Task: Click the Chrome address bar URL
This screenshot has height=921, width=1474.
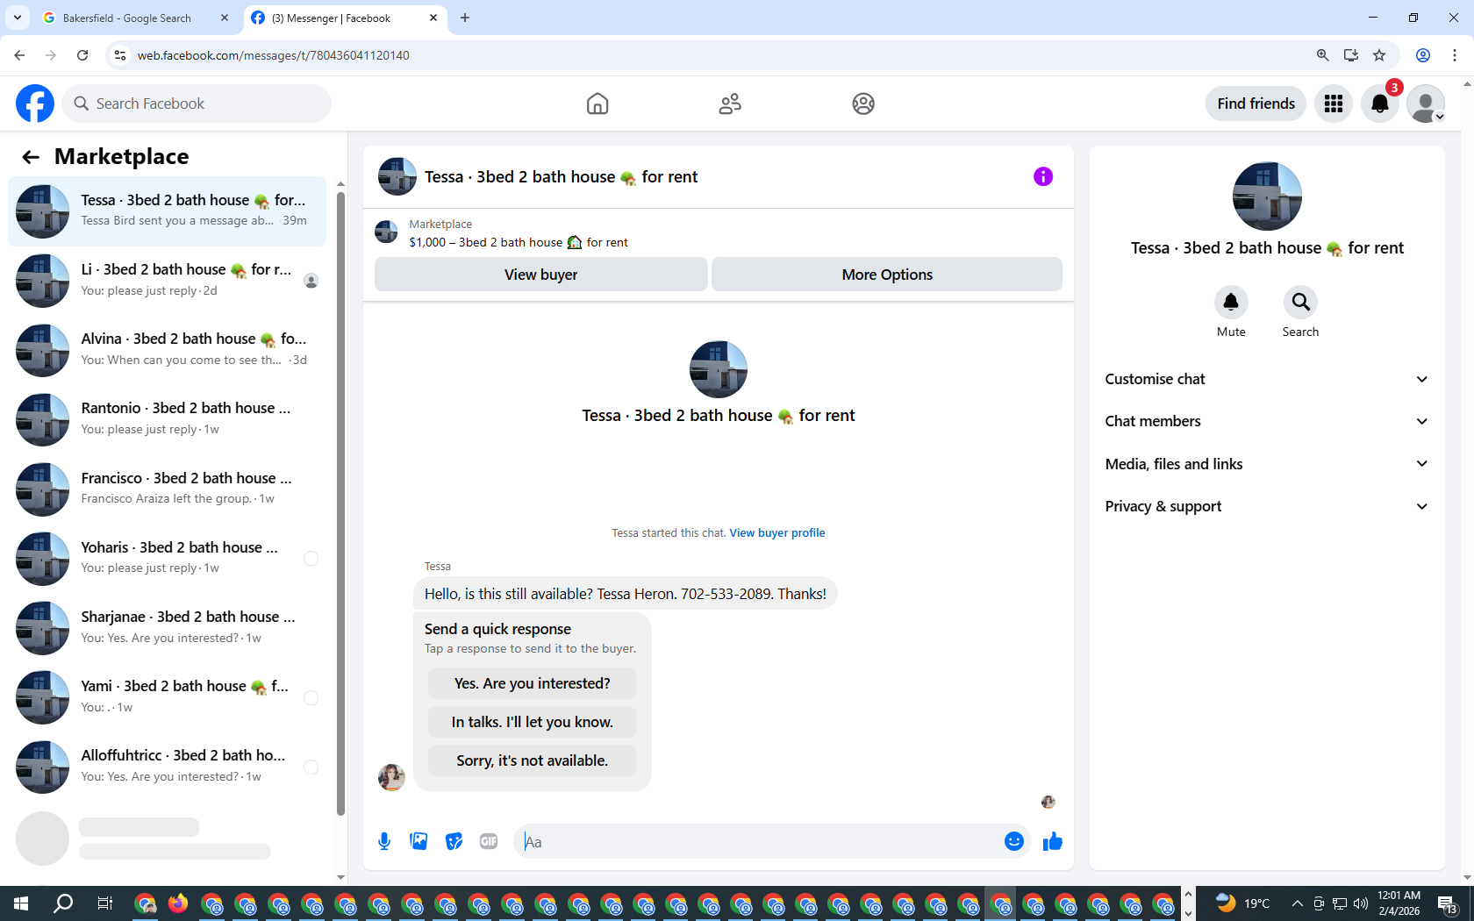Action: 274,55
